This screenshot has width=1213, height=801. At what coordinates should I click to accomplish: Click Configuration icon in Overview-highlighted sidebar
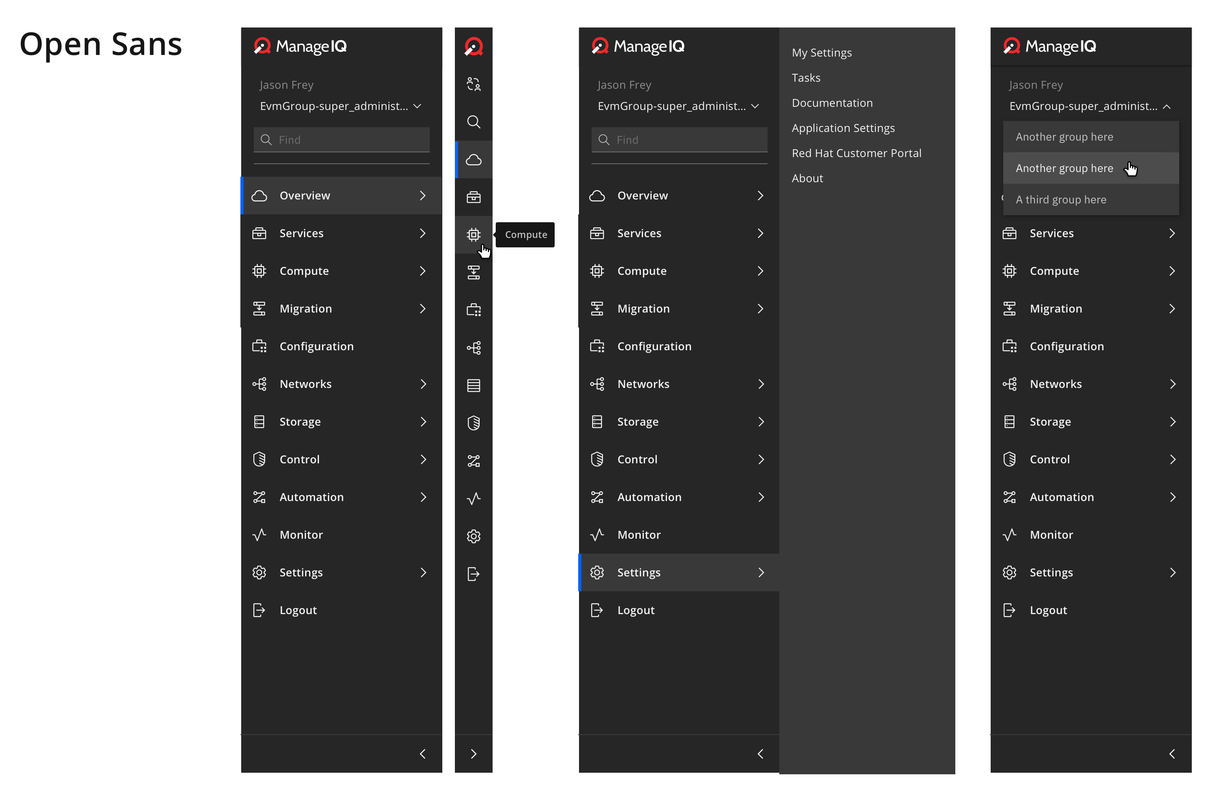[x=259, y=346]
